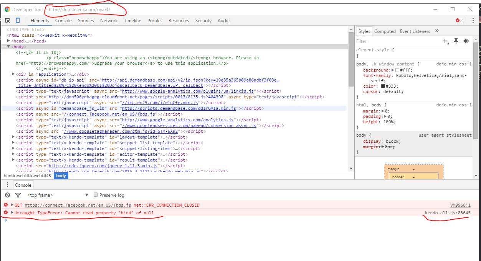The width and height of the screenshot is (481, 261).
Task: Select the body breadcrumb item
Action: (61, 176)
